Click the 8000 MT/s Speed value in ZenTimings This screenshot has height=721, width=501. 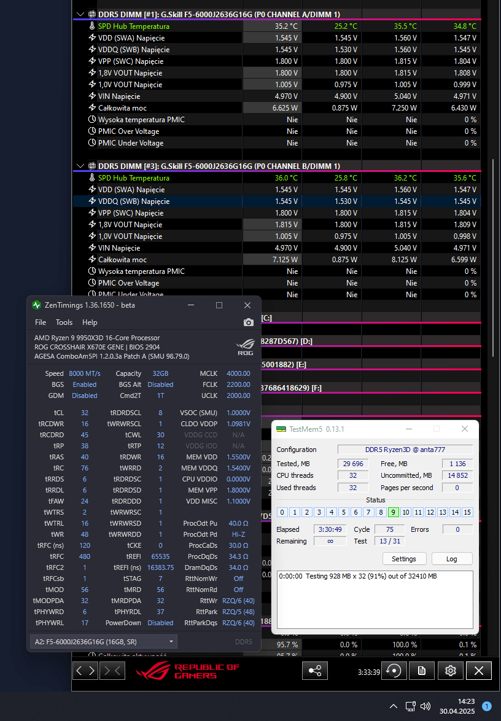click(85, 373)
